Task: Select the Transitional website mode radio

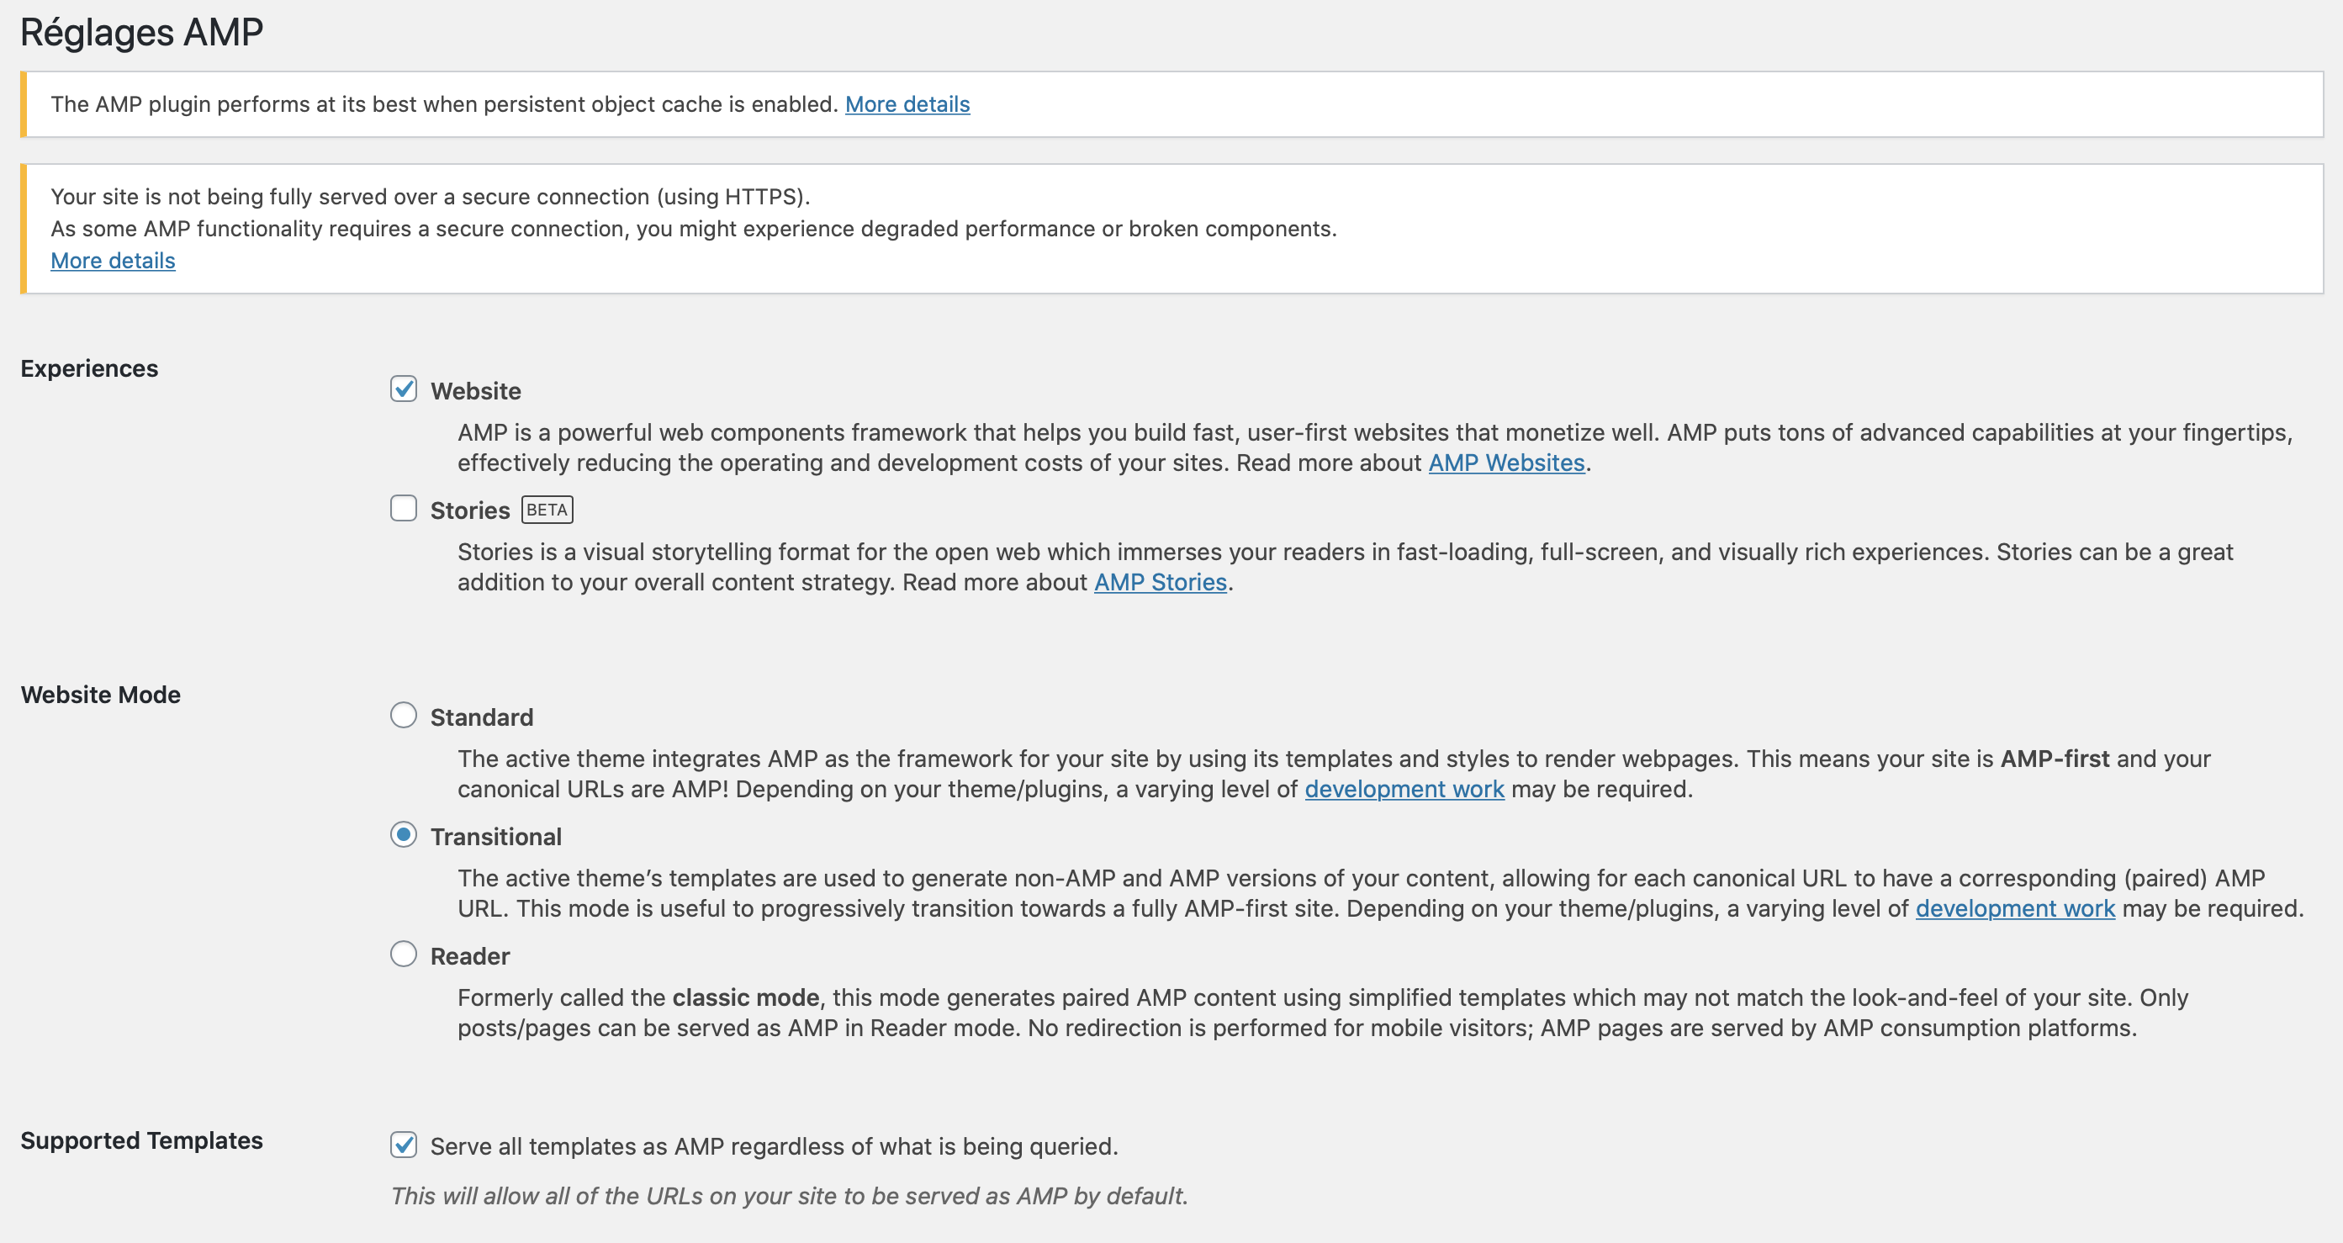Action: click(403, 835)
